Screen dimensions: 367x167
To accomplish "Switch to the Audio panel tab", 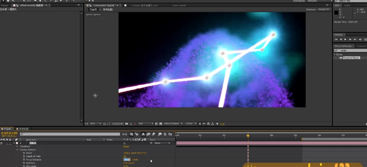I will pyautogui.click(x=347, y=5).
